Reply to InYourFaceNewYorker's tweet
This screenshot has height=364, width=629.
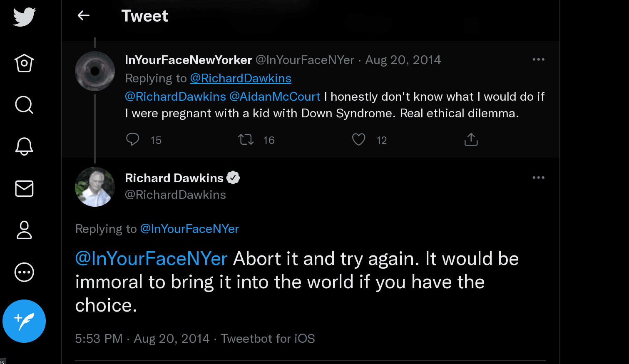click(133, 139)
